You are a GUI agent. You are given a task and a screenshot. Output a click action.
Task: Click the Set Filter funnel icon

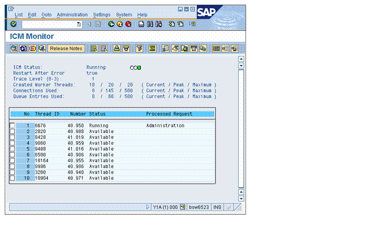(139, 49)
